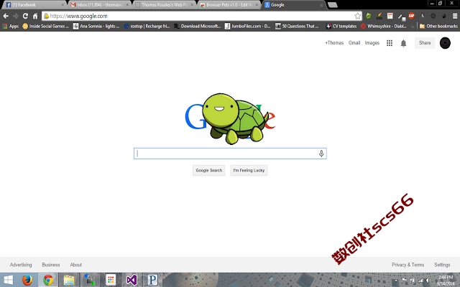Open the clock extension icon
This screenshot has width=460, height=287.
423,16
